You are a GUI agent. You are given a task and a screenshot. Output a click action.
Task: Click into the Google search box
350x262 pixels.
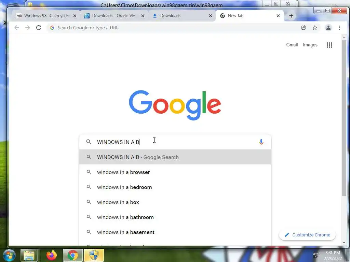pyautogui.click(x=175, y=142)
